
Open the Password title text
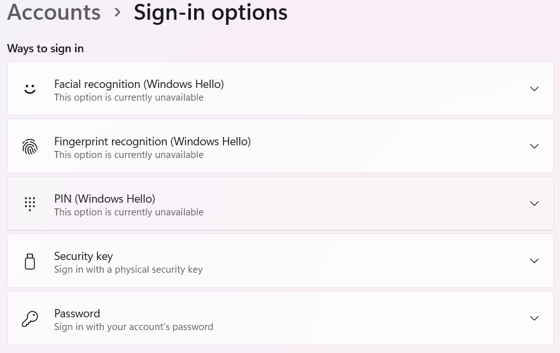coord(77,313)
